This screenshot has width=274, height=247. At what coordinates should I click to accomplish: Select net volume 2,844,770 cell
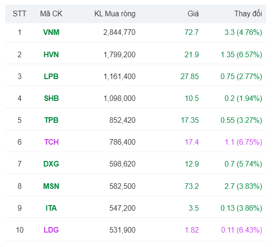click(119, 33)
